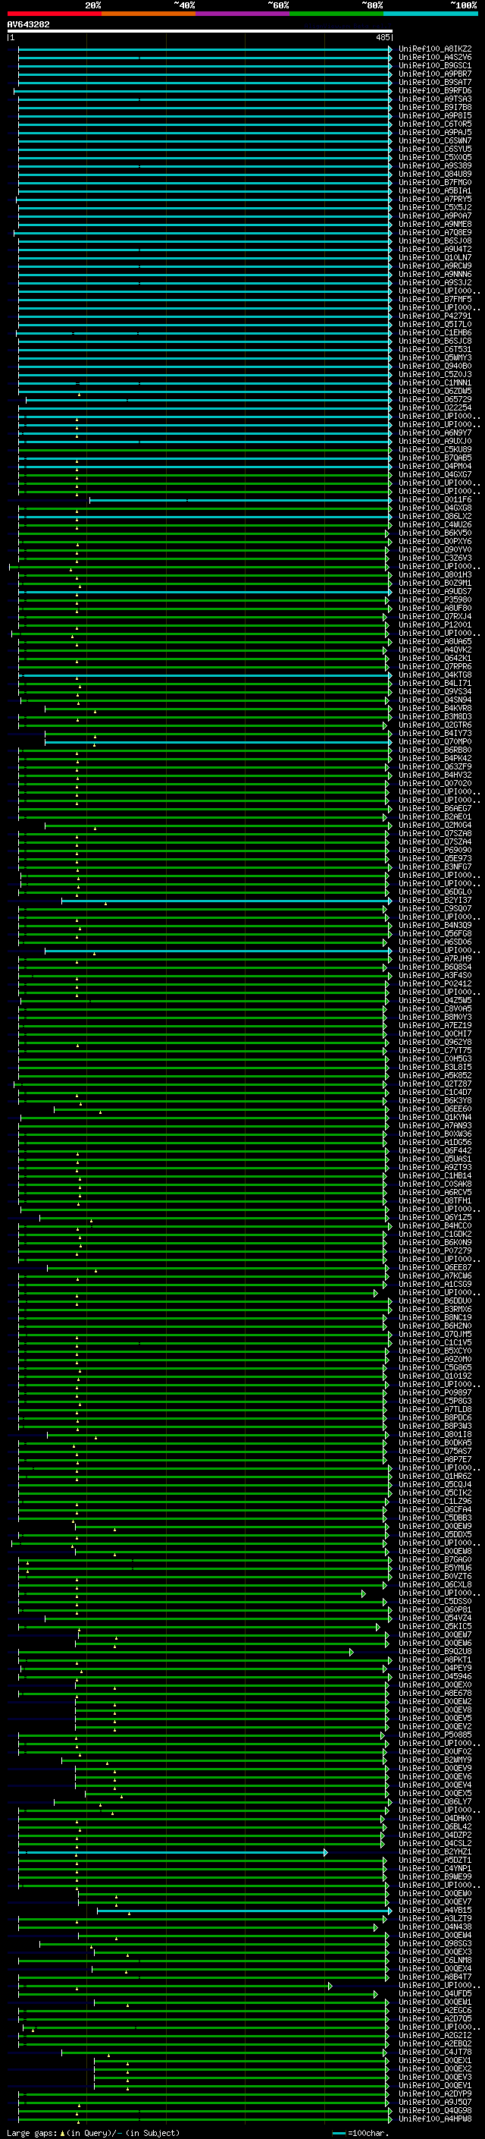Image resolution: width=485 pixels, height=2139 pixels.
Task: Open hit UniRef100_B9GSC1
Action: 435,65
